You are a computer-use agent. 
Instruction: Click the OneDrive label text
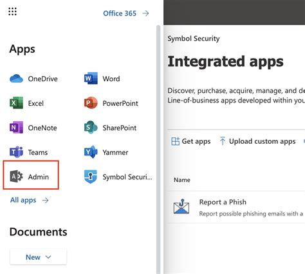(42, 79)
